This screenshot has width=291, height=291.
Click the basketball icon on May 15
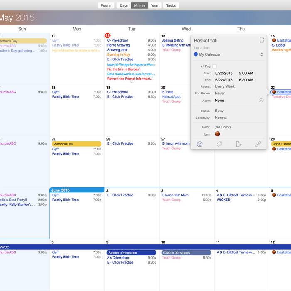274,40
